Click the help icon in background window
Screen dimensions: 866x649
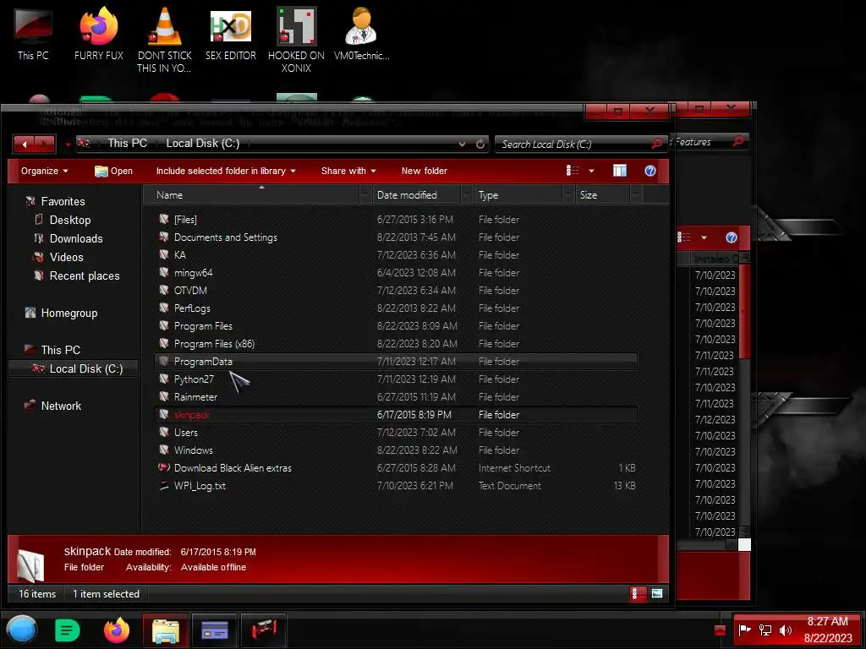[x=732, y=237]
